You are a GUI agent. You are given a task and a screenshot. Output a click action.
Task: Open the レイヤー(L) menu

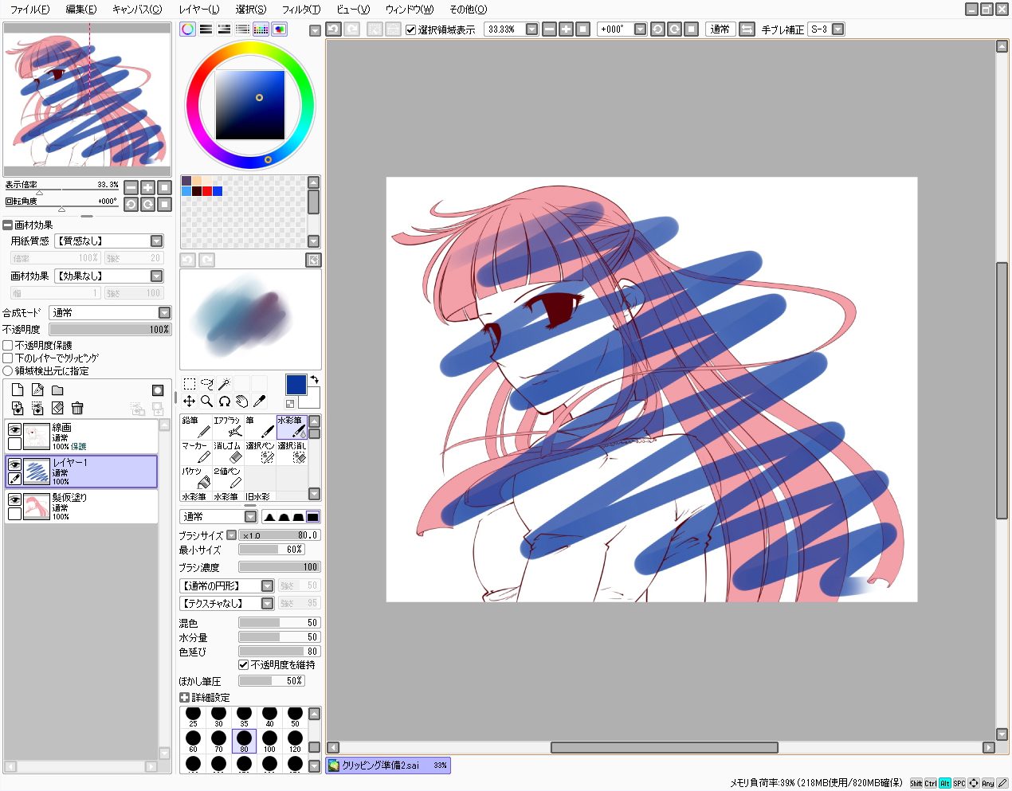(198, 10)
